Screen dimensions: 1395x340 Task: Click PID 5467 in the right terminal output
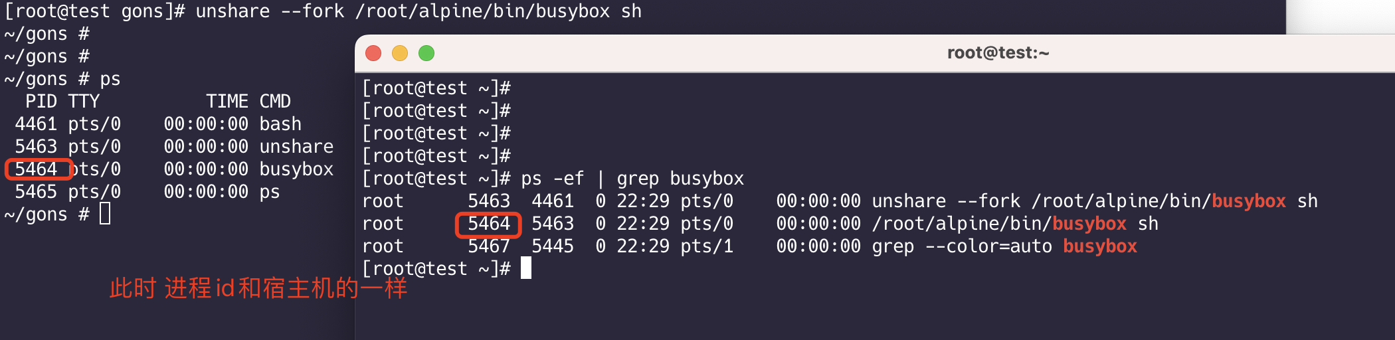click(x=489, y=246)
